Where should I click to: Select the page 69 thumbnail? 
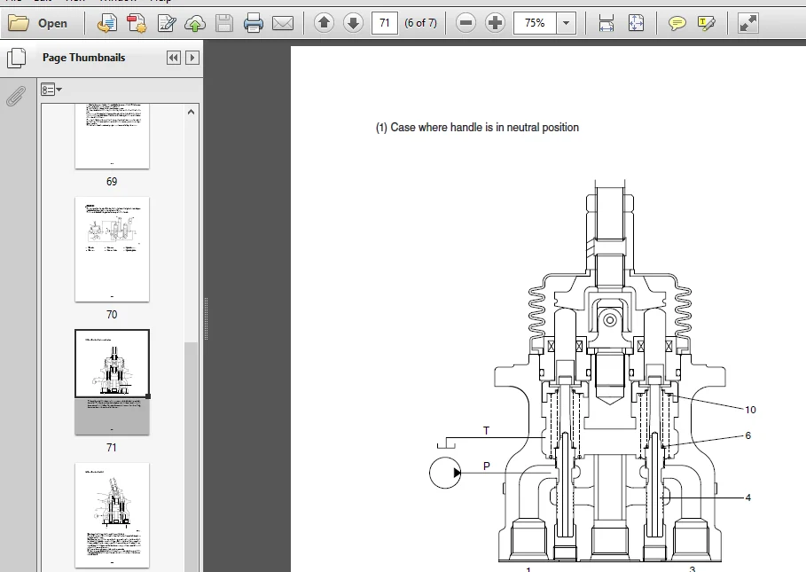coord(112,136)
